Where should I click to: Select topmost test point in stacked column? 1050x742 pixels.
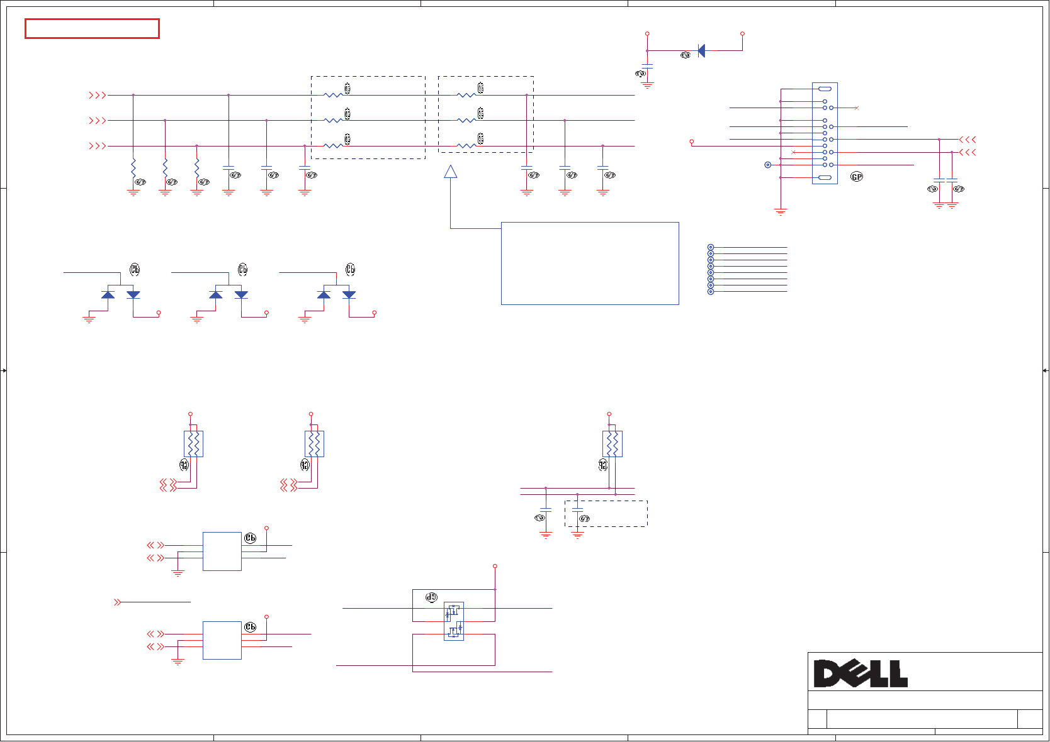[x=711, y=247]
